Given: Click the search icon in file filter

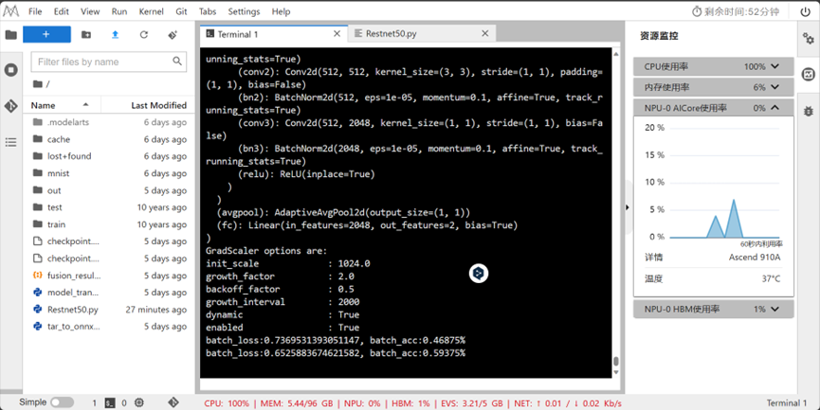Looking at the screenshot, I should [x=177, y=62].
